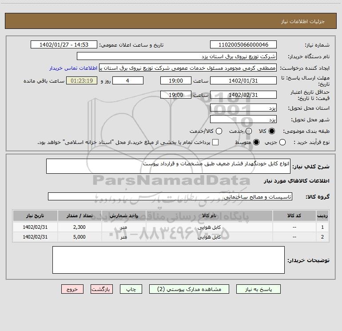The height and width of the screenshot is (331, 342).
Task: Toggle the اسناد خزانه اسلامی payment checkbox
Action: coord(215,143)
